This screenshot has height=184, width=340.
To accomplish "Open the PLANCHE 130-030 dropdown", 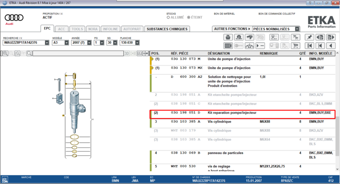I will point(137,43).
